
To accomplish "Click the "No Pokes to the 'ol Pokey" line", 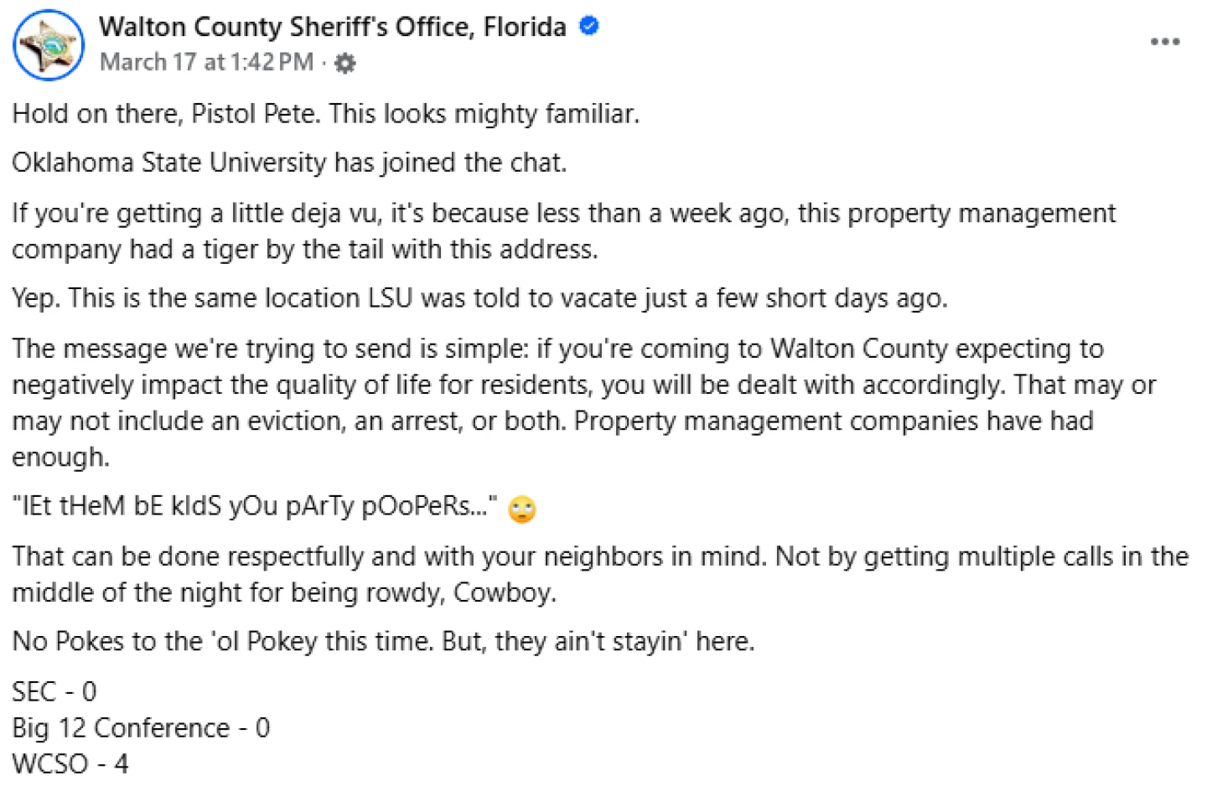I will (383, 642).
